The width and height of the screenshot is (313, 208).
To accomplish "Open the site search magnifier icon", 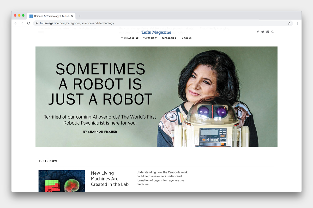I will (x=273, y=32).
